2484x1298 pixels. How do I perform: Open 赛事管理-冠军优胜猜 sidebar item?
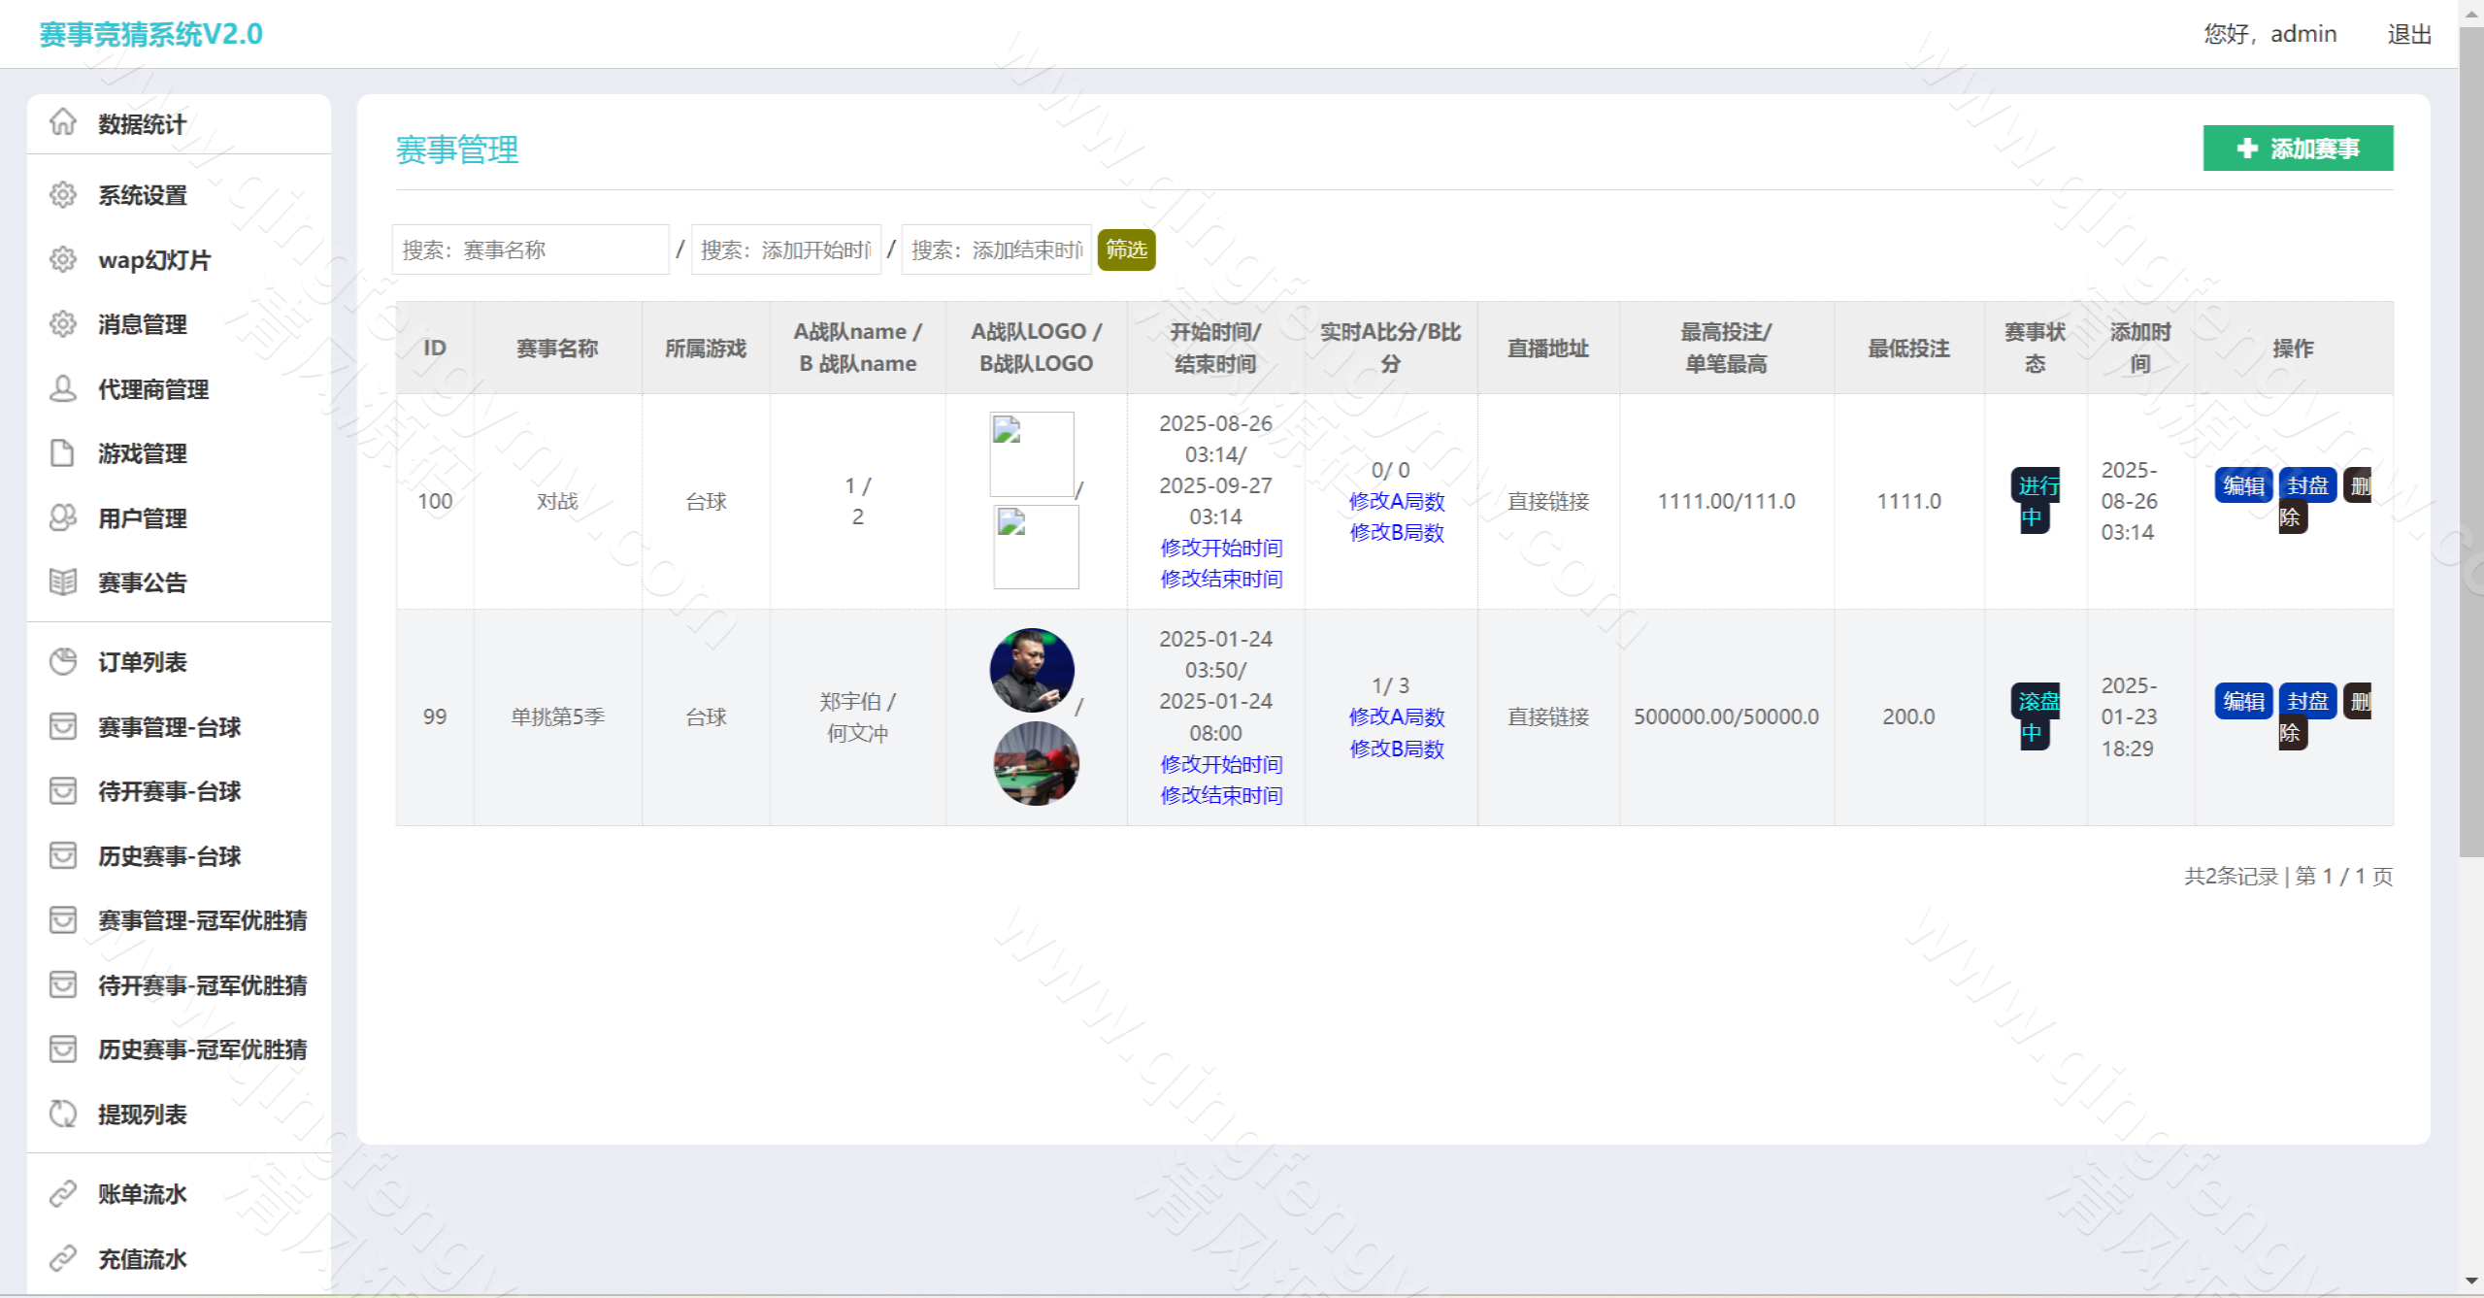click(202, 920)
